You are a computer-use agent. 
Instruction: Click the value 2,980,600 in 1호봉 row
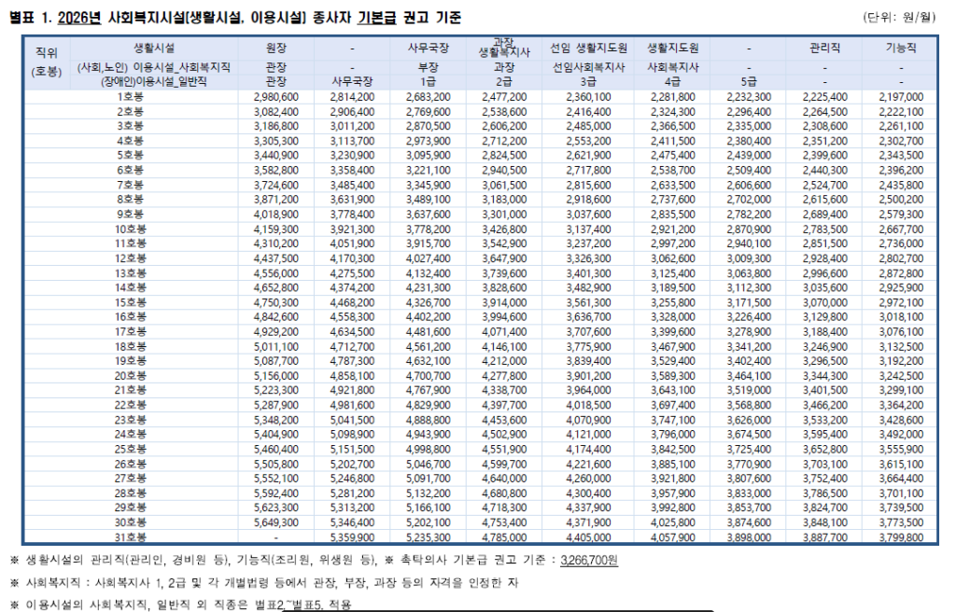[276, 97]
